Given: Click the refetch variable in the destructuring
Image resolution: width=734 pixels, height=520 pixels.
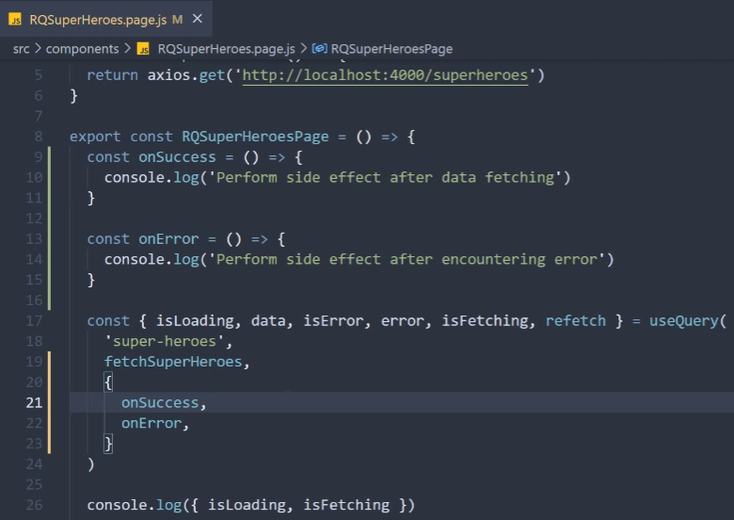Looking at the screenshot, I should pos(576,320).
